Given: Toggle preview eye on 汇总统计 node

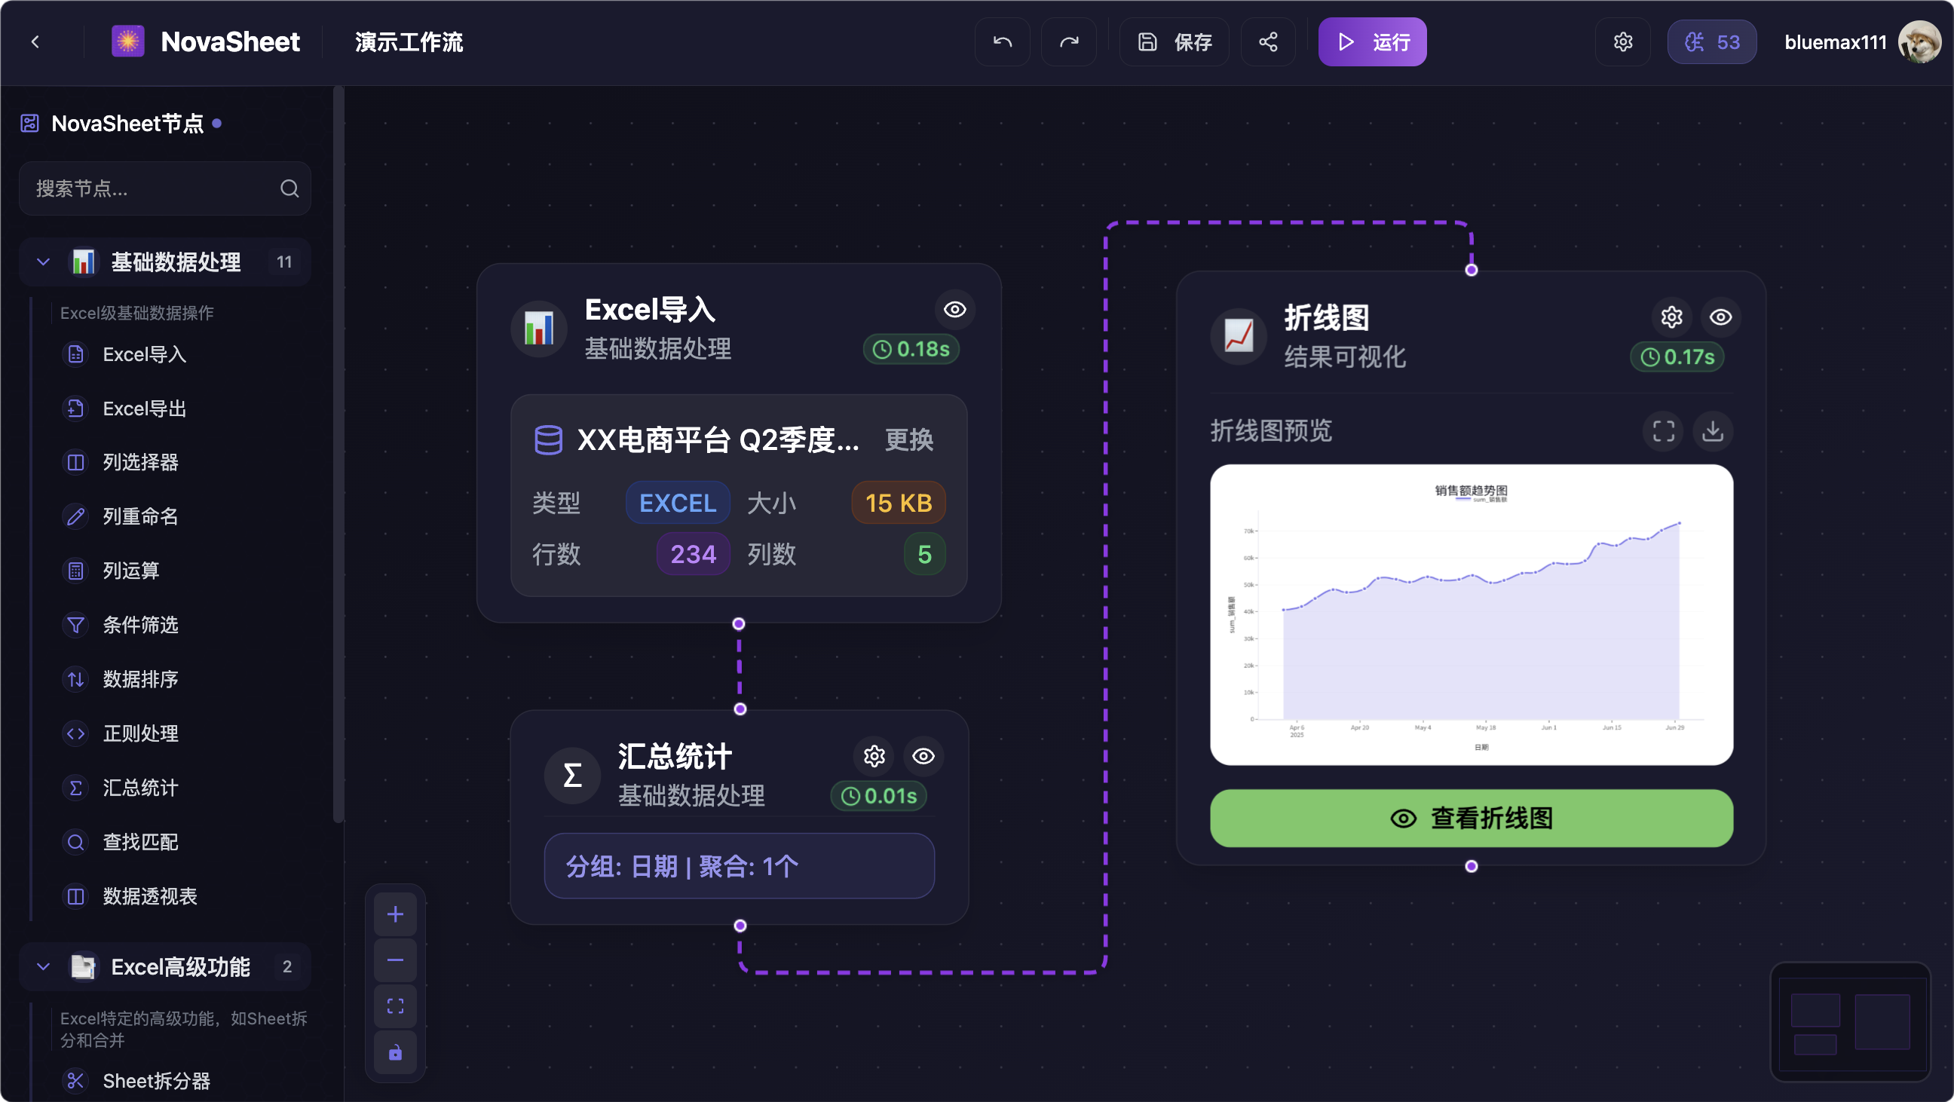Looking at the screenshot, I should [x=923, y=756].
